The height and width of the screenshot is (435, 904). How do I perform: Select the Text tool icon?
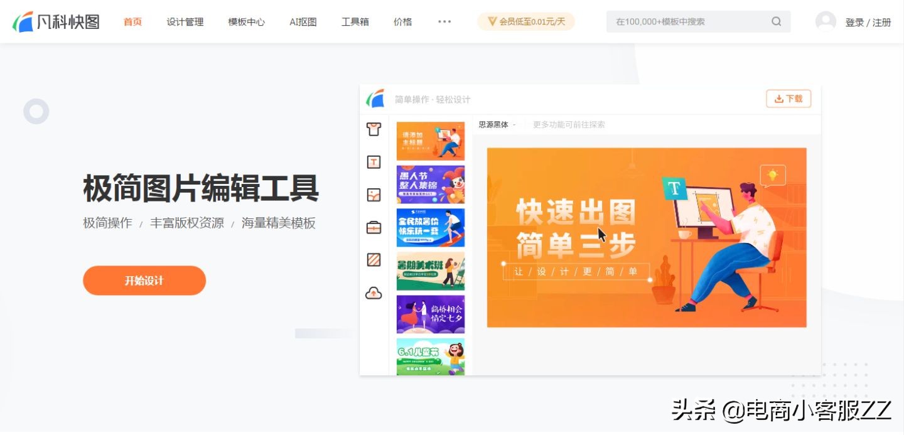pyautogui.click(x=374, y=162)
